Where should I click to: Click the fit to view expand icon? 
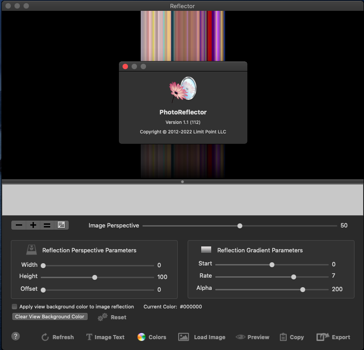pos(61,225)
